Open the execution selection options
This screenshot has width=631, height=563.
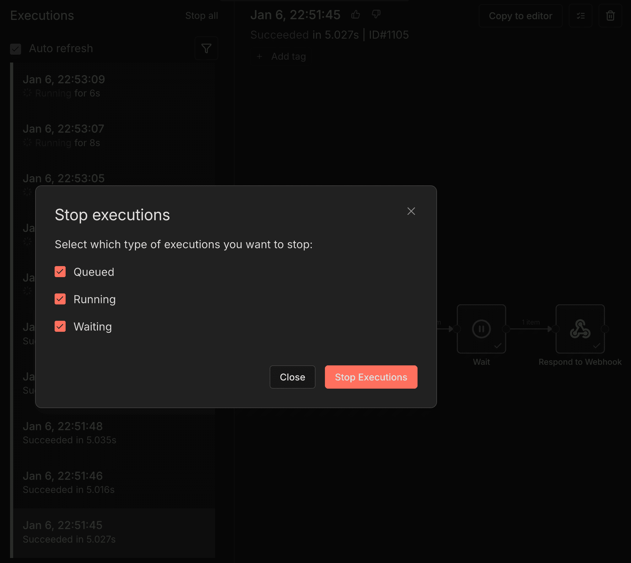(x=580, y=16)
